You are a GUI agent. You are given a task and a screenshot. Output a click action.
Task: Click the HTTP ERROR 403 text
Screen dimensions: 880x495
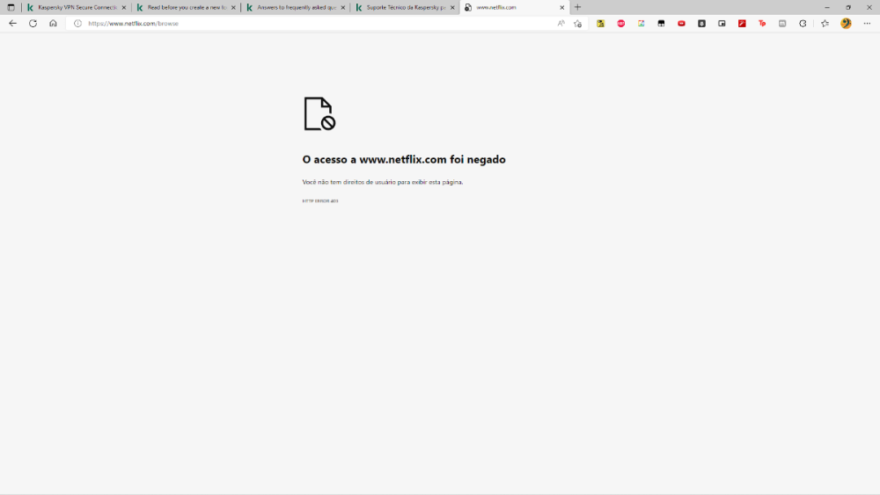[x=320, y=200]
